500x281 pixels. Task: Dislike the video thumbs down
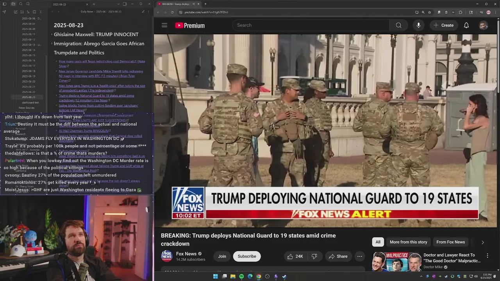tap(314, 256)
